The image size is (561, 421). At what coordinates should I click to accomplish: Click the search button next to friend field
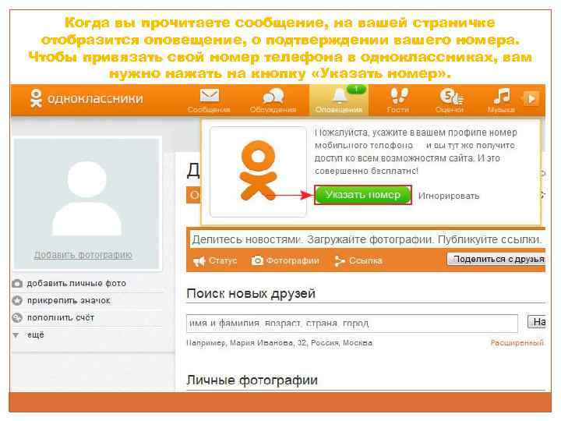click(x=536, y=322)
